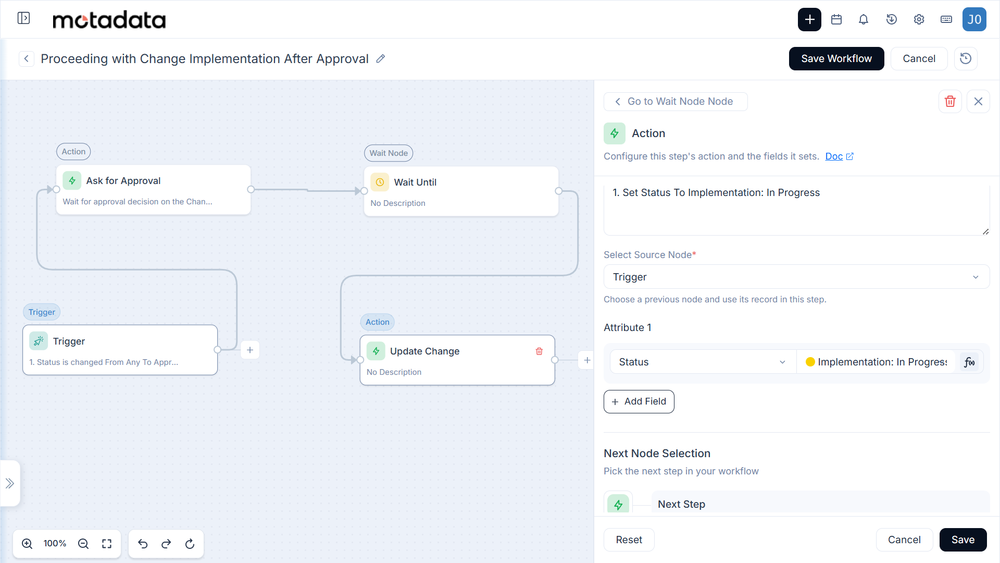Open the Doc link
Viewport: 1000px width, 563px height.
pos(839,156)
